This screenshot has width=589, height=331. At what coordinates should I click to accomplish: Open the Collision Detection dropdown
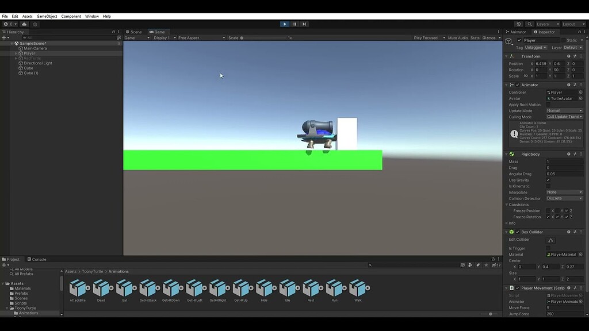(x=564, y=198)
